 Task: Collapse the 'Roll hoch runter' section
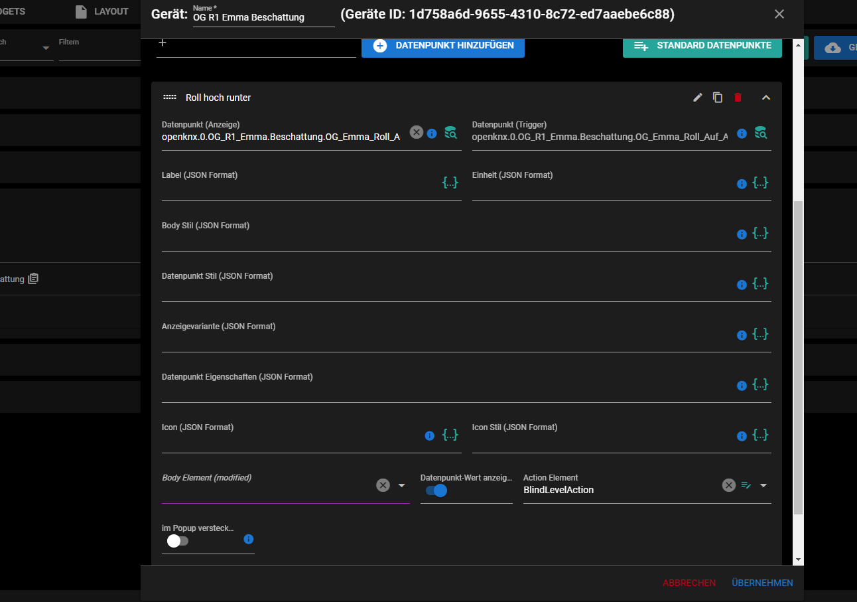point(766,98)
